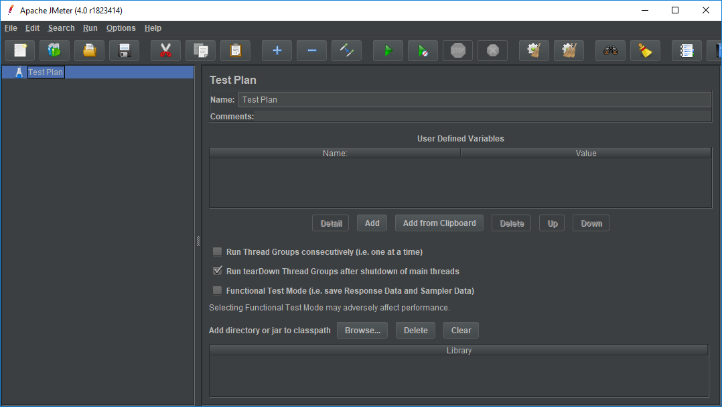Toggle the elements using the wand icon
Viewport: 722px width, 407px height.
coord(346,50)
